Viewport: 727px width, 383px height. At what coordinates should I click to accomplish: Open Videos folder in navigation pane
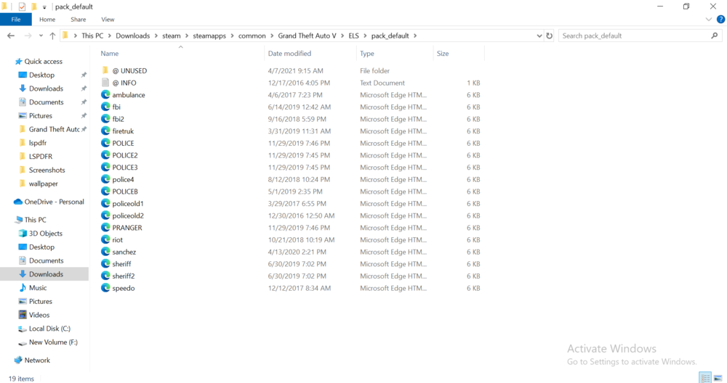click(x=34, y=315)
